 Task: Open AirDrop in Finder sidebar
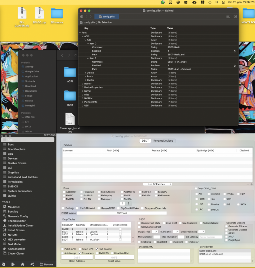pos(27,67)
